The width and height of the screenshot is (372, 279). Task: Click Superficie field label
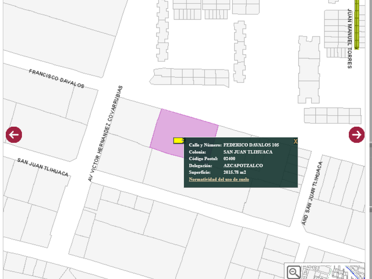[x=200, y=172]
